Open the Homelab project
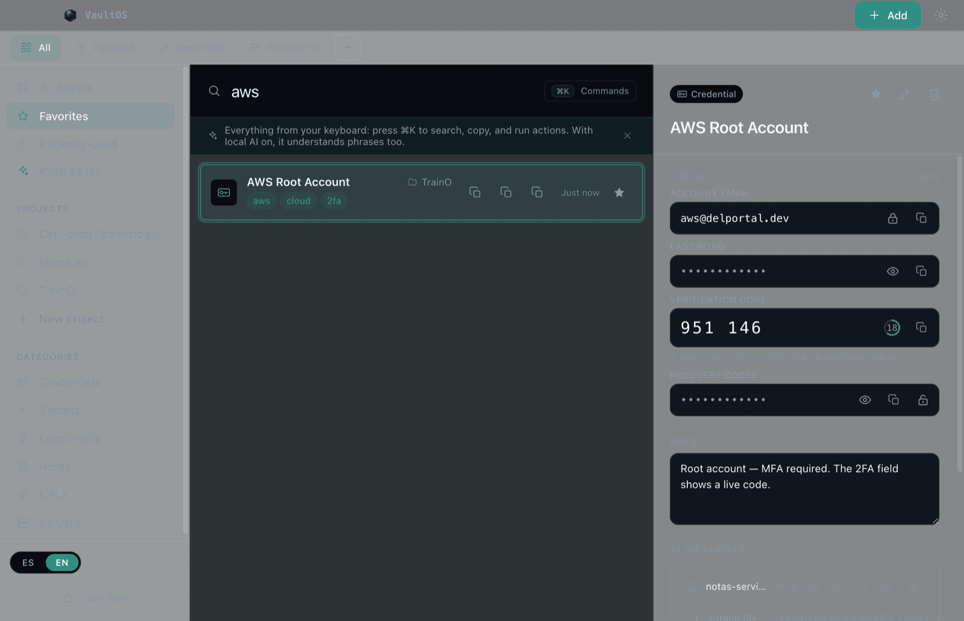The height and width of the screenshot is (621, 964). 90,262
